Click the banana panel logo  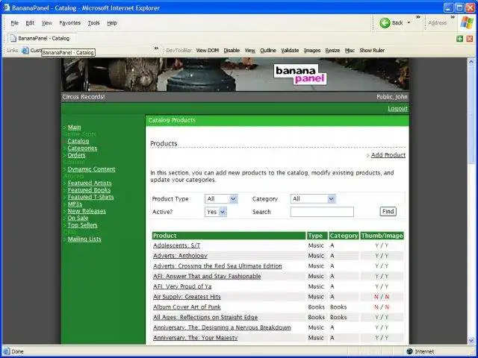click(300, 74)
